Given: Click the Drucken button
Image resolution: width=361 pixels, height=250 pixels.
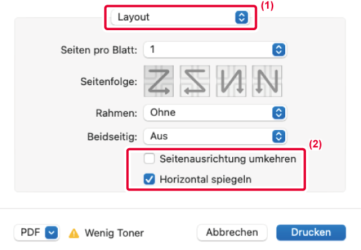Looking at the screenshot, I should (311, 233).
